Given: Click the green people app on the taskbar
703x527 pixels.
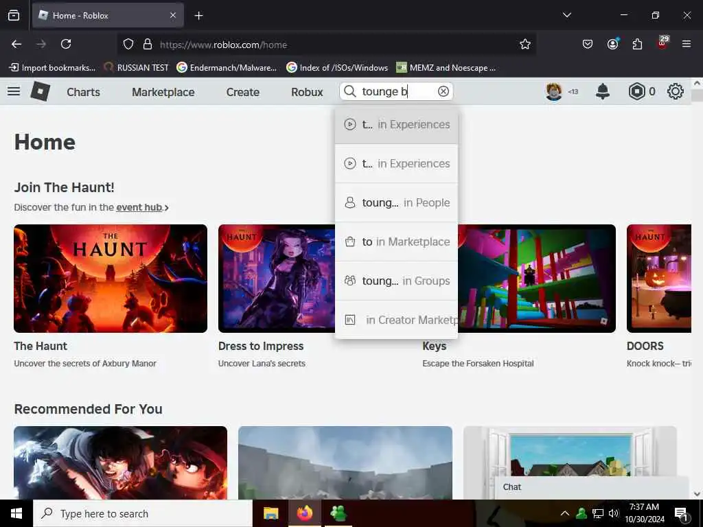Looking at the screenshot, I should (x=338, y=513).
